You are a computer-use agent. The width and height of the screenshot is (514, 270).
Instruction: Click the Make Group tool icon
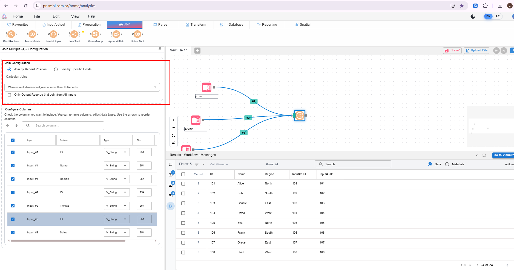[x=95, y=34]
